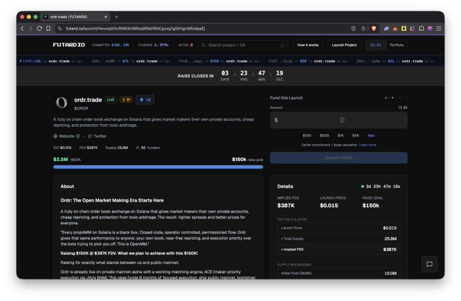Open the How it works page
Viewport: 461px width, 301px height.
coord(308,45)
